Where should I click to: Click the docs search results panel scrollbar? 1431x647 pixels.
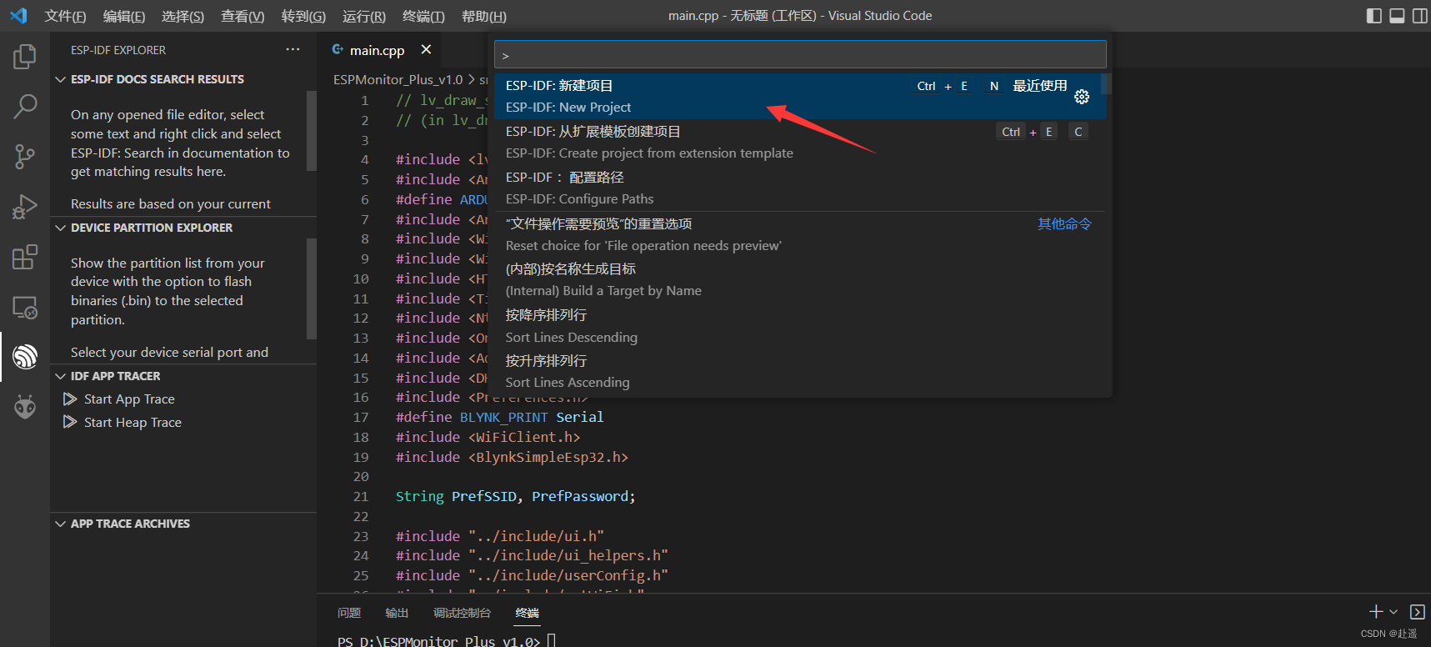(x=312, y=131)
